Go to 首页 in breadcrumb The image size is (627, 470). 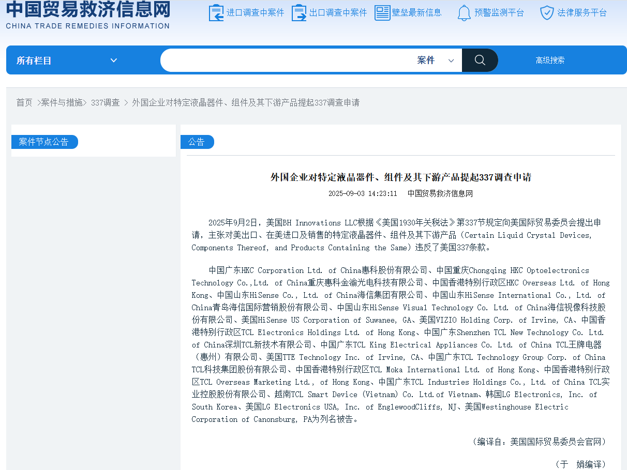tap(24, 102)
